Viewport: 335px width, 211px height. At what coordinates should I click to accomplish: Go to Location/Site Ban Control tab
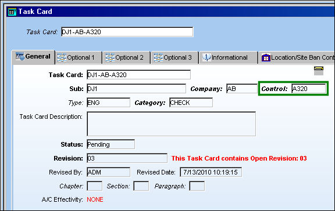click(x=297, y=57)
